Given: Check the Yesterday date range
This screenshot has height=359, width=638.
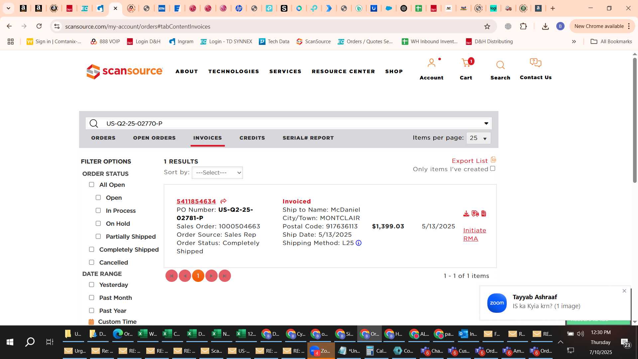Looking at the screenshot, I should tap(91, 285).
